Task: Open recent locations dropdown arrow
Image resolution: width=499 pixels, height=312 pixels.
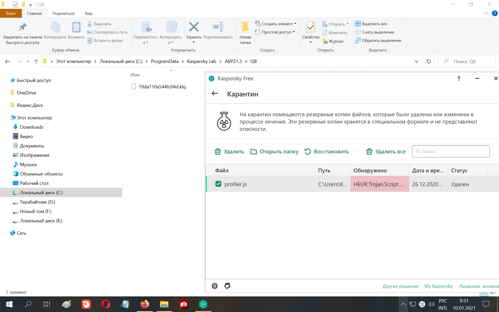Action: pos(28,61)
